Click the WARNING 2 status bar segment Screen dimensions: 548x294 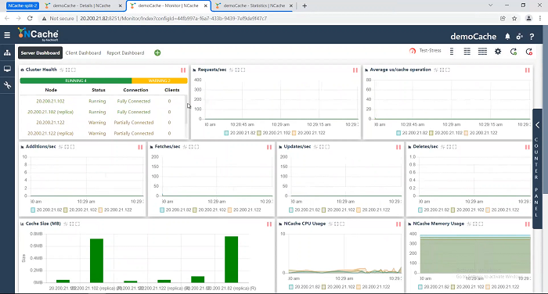tap(160, 81)
